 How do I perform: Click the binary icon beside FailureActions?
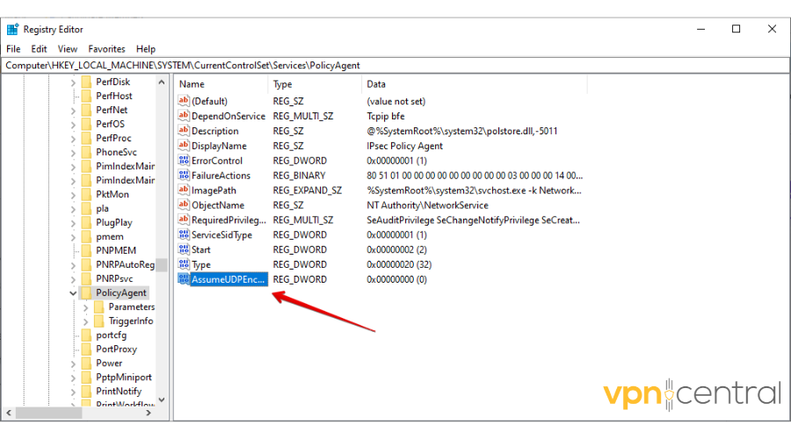(184, 176)
